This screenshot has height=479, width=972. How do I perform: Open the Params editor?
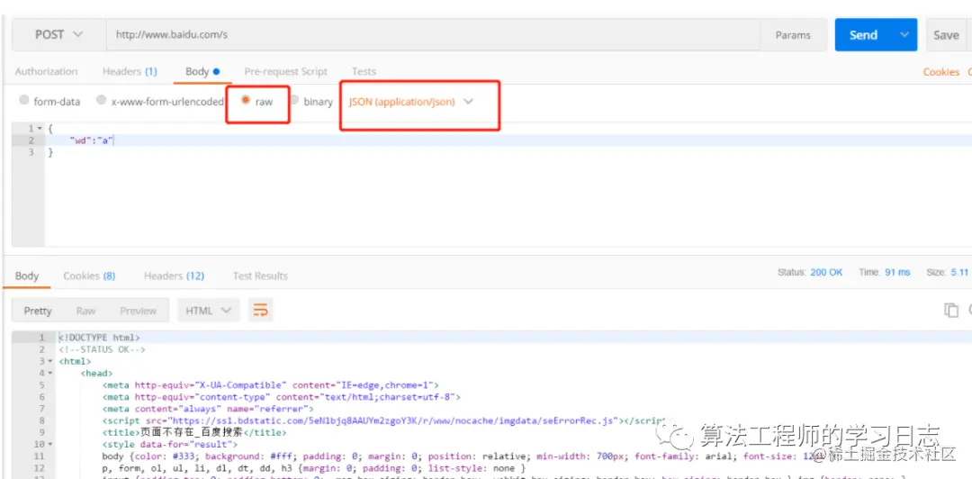click(793, 35)
